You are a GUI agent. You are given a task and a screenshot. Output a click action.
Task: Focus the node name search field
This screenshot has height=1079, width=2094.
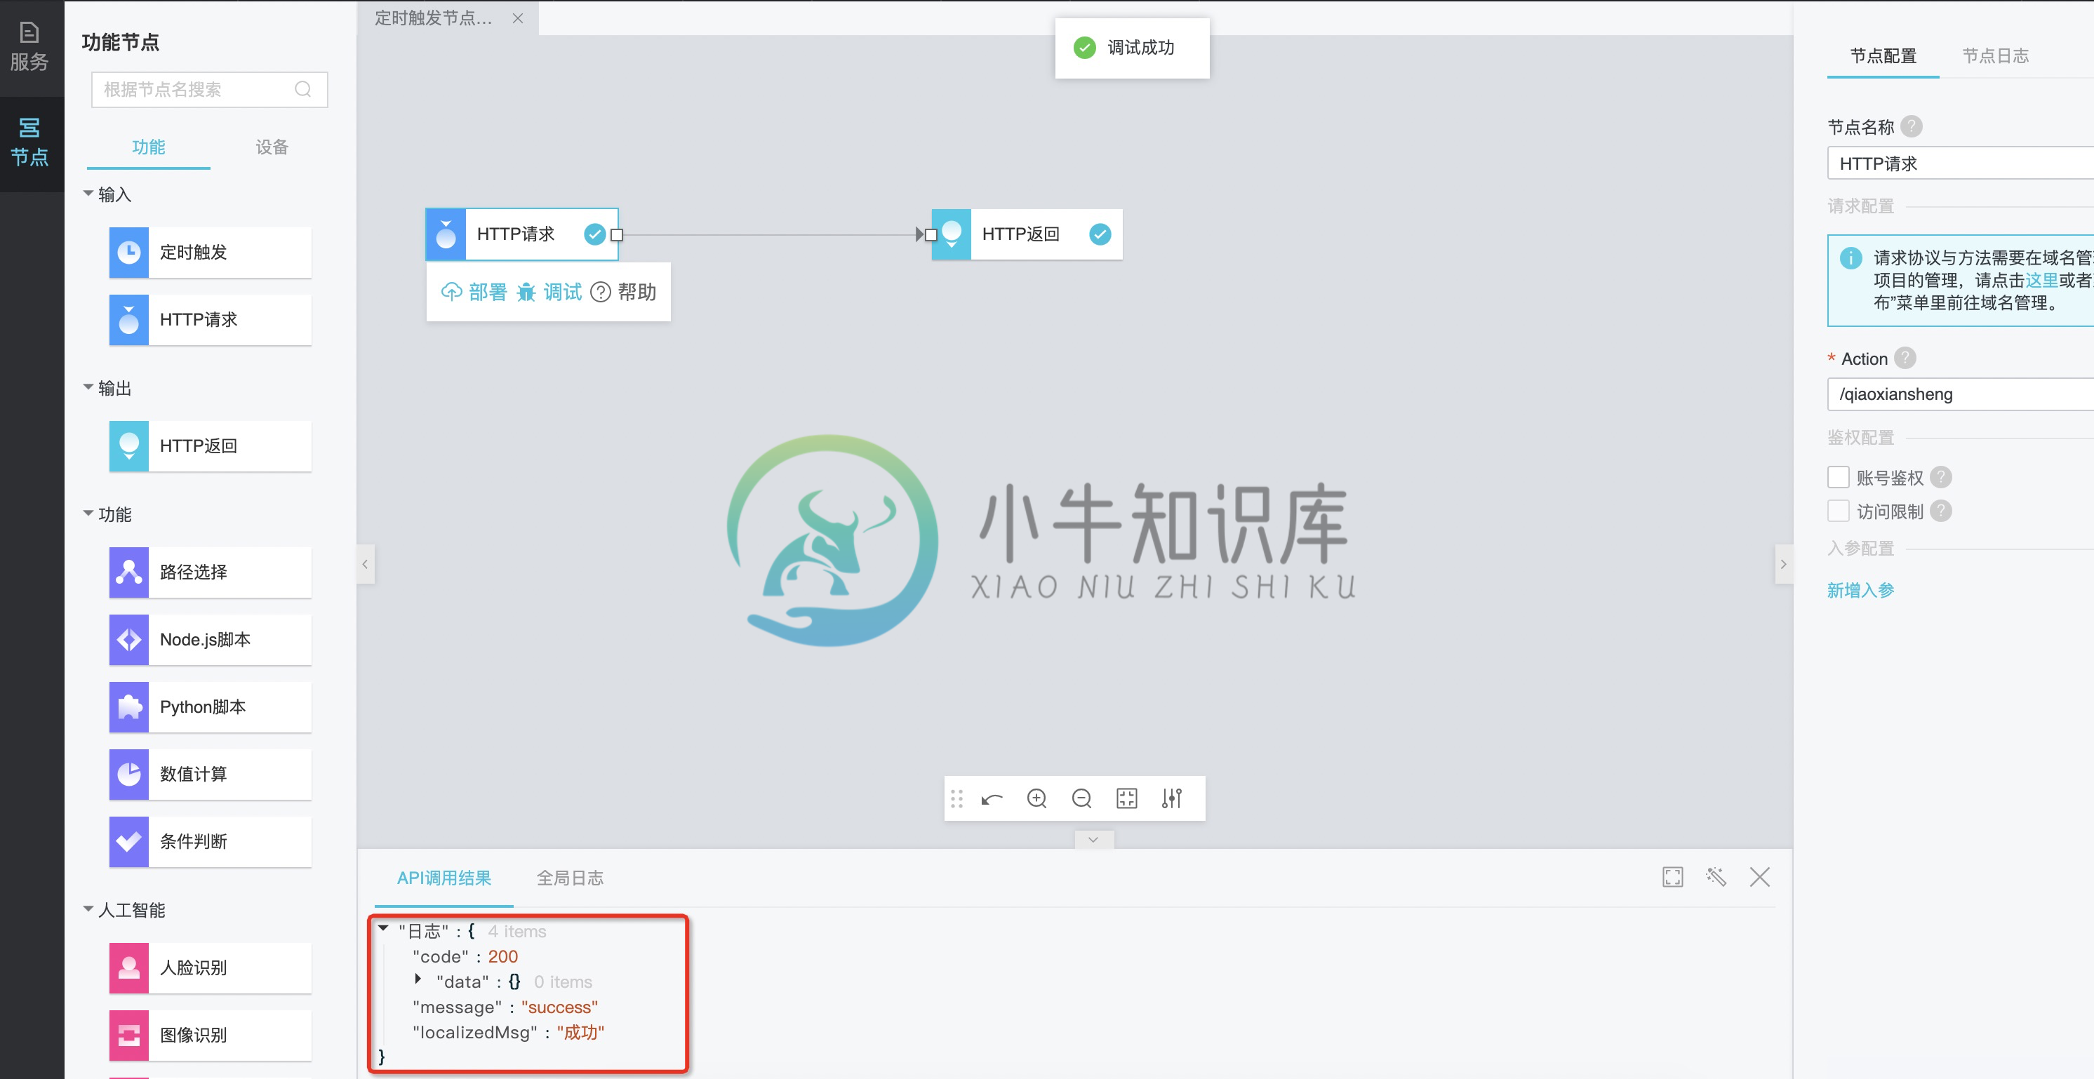210,89
